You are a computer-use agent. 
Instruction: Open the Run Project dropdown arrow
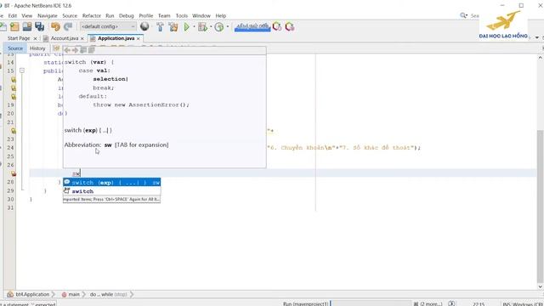pos(194,26)
